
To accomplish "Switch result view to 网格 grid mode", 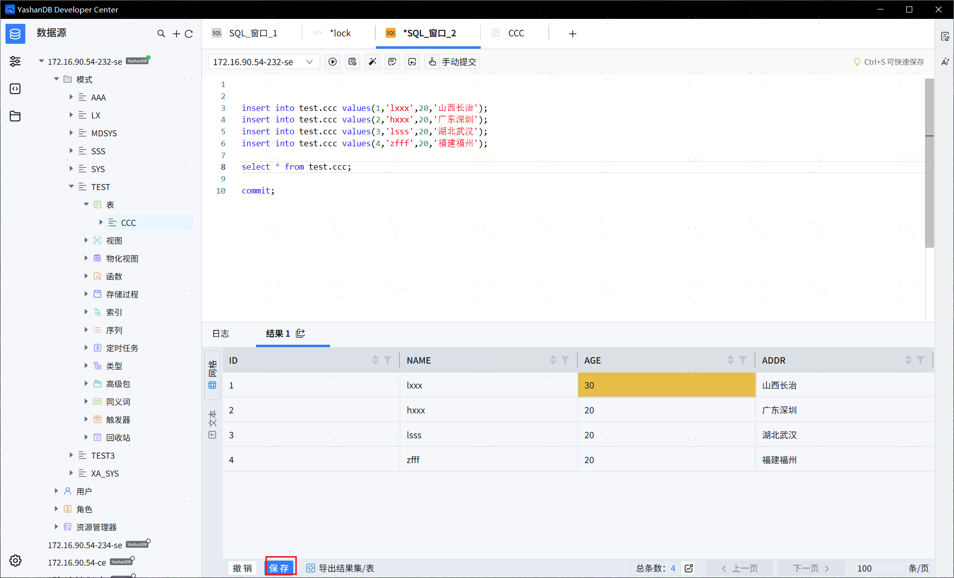I will (213, 375).
